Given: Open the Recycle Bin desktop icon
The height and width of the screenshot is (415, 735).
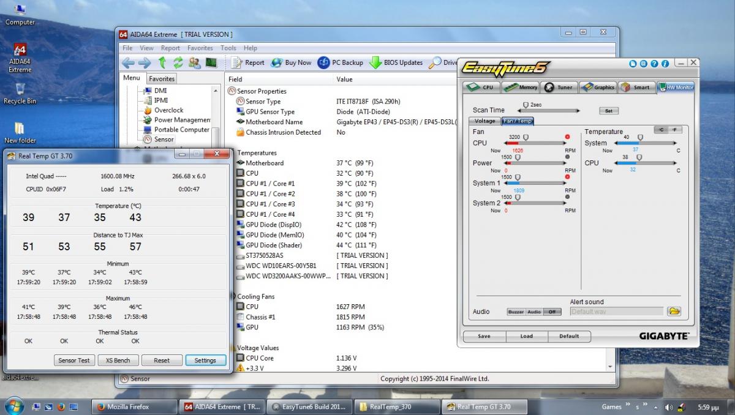Looking at the screenshot, I should pos(20,94).
